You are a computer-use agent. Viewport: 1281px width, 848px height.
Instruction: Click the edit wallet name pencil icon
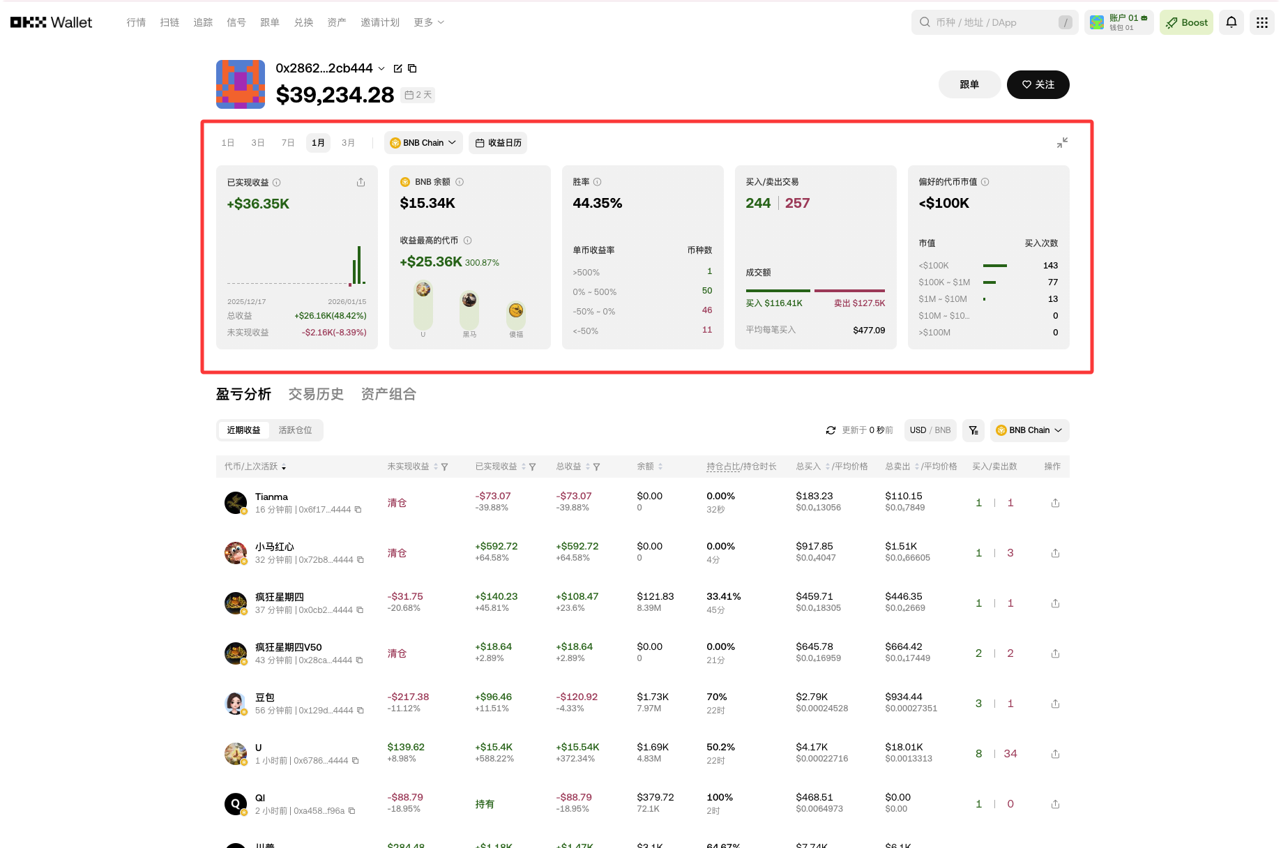point(398,68)
